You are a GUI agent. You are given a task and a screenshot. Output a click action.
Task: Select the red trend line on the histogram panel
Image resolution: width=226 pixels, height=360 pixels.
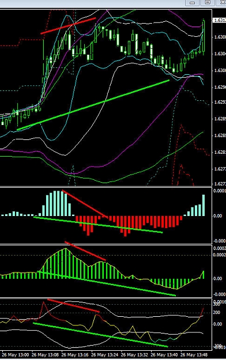pyautogui.click(x=85, y=204)
